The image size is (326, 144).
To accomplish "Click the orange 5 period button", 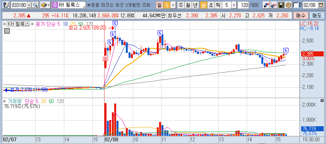I will click(x=167, y=5).
